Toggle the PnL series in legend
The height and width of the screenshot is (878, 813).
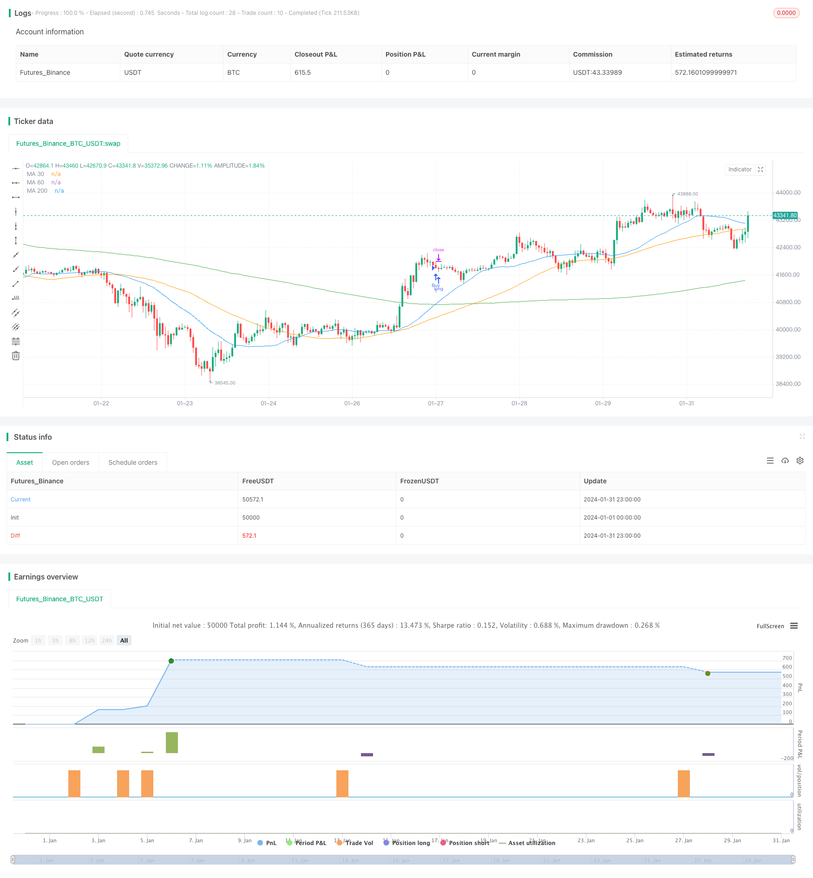[x=267, y=843]
